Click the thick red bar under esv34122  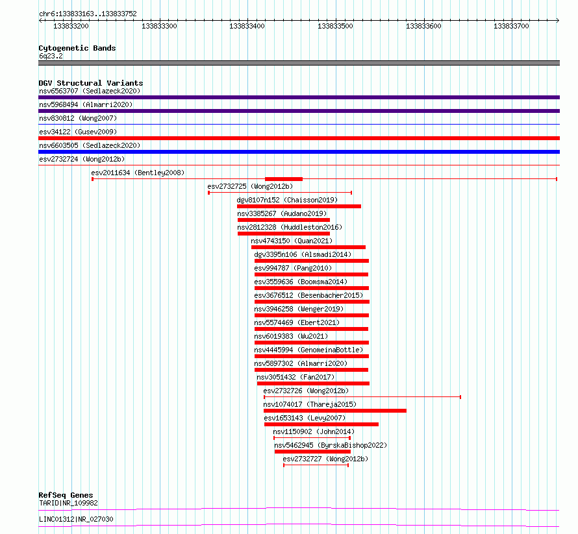[299, 138]
